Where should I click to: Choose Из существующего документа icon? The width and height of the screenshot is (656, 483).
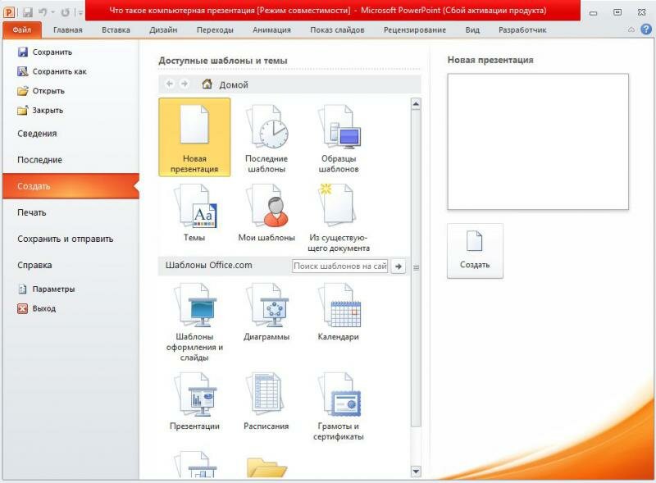(x=339, y=217)
